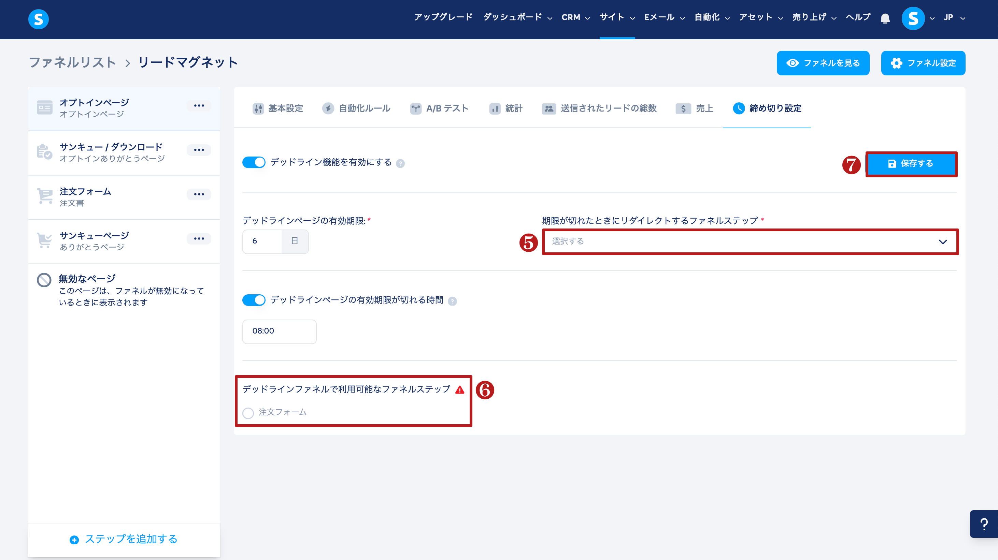Click the 08:00 time input field

pos(279,331)
